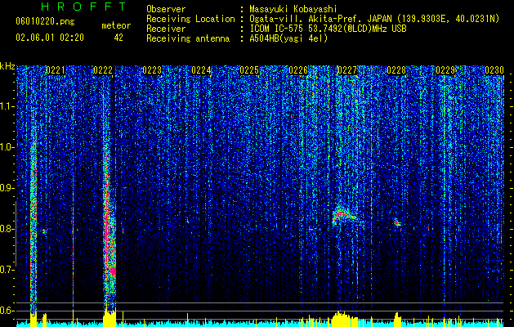Click the 0222 time marker

(103, 70)
